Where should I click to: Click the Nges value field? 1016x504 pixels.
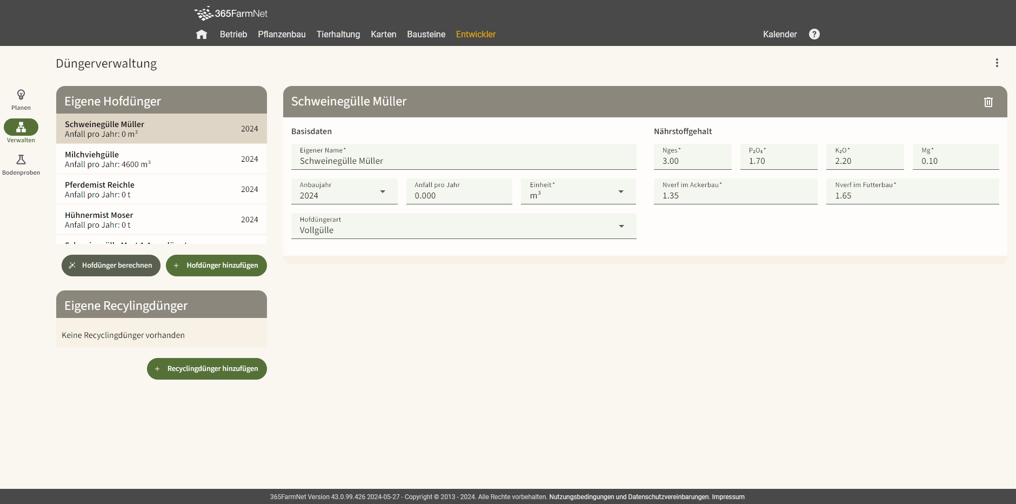coord(692,161)
